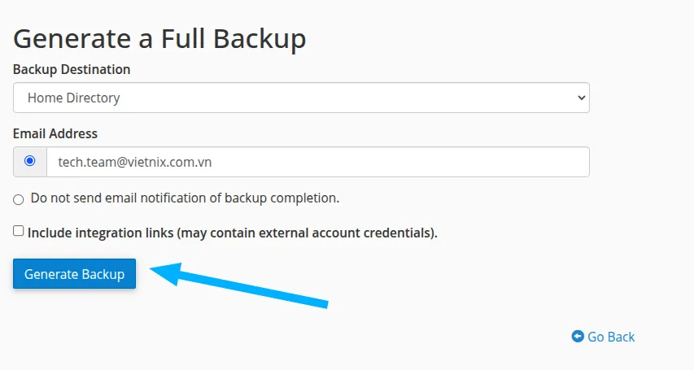Choose the do-not-send-email radio option

[19, 199]
